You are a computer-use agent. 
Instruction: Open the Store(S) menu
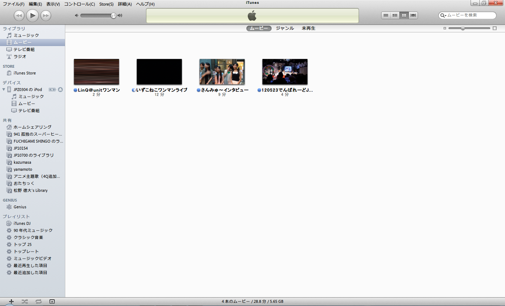106,4
